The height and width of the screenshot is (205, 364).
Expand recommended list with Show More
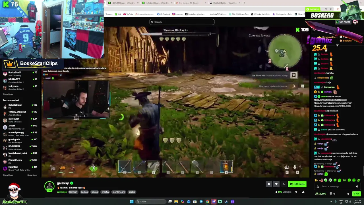[8, 175]
